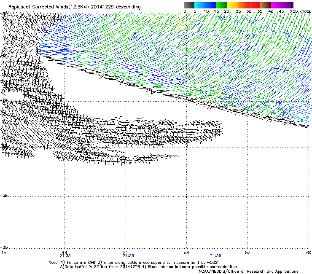Image resolution: width=312 pixels, height=274 pixels.
Task: Click the 51 longitude axis label
Action: [126, 253]
